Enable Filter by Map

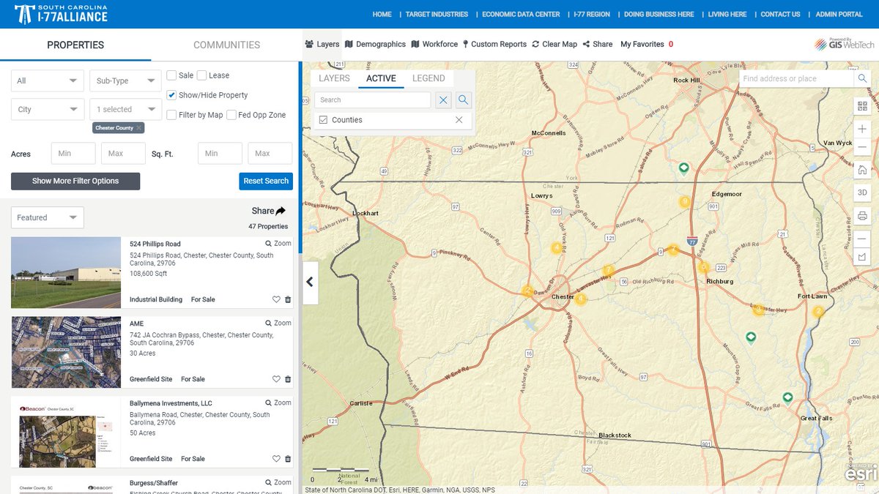171,114
